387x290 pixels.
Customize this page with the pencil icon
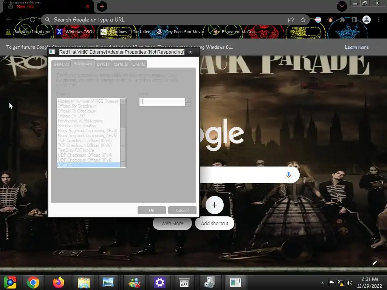[x=375, y=263]
